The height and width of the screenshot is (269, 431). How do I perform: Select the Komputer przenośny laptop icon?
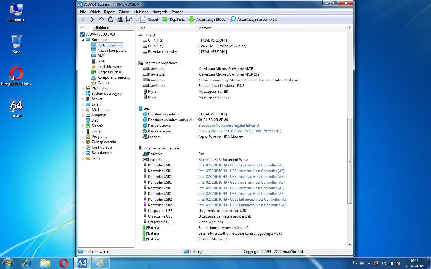(x=94, y=77)
